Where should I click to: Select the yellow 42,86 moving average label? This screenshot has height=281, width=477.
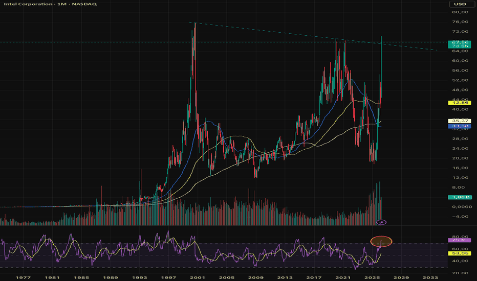tap(460, 103)
